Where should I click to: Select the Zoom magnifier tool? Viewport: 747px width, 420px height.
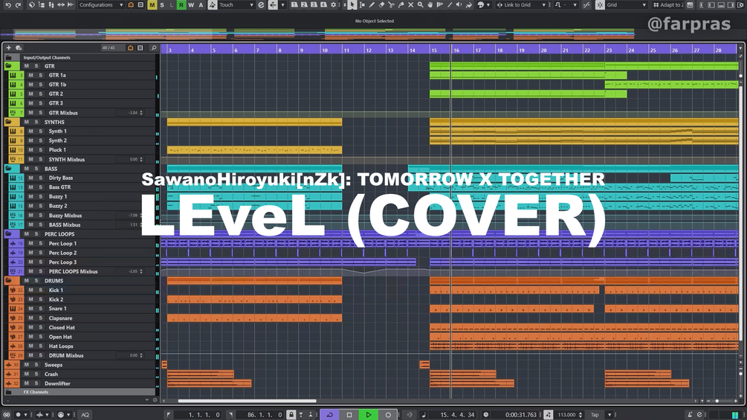420,4
